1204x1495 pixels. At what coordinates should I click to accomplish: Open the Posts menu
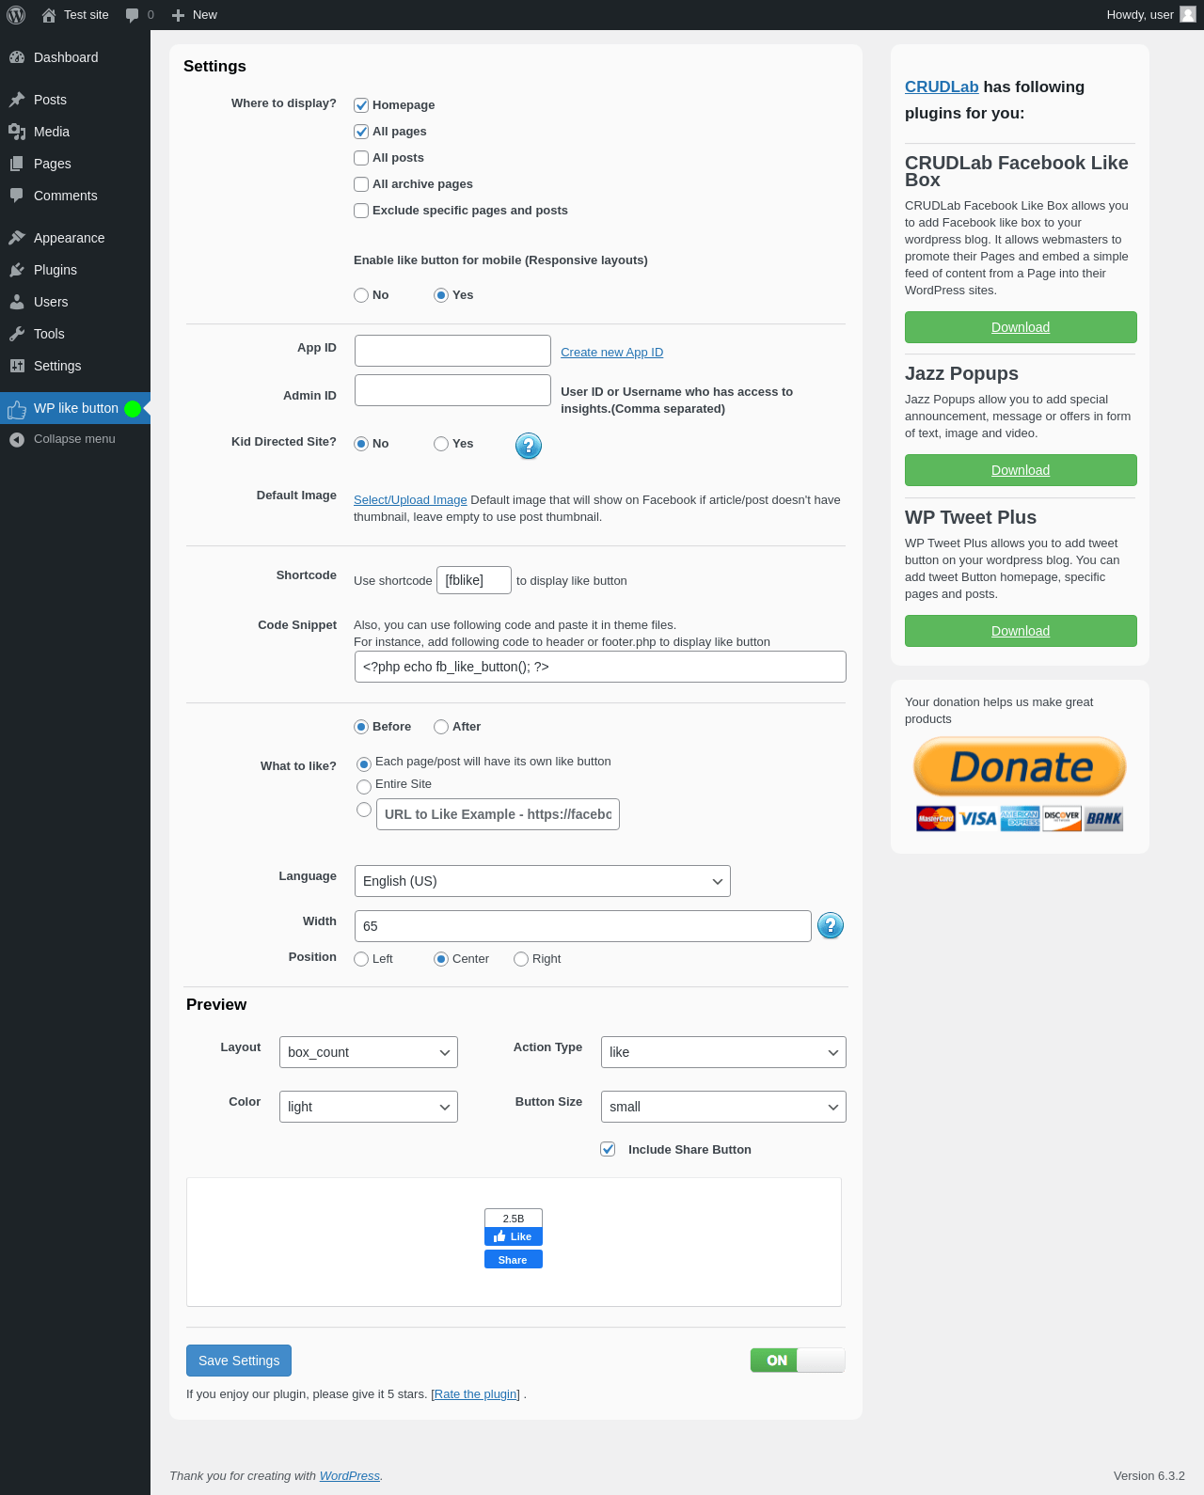coord(75,100)
